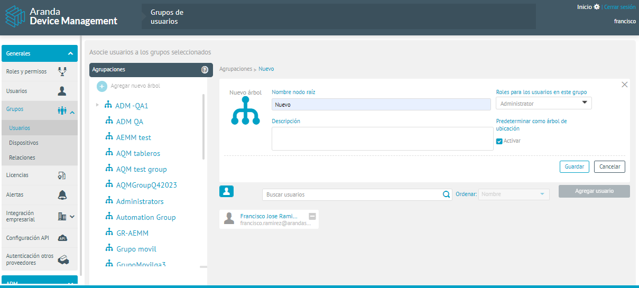Viewport: 639px width, 288px height.
Task: Click the Inicio gear icon in the header
Action: coord(597,7)
